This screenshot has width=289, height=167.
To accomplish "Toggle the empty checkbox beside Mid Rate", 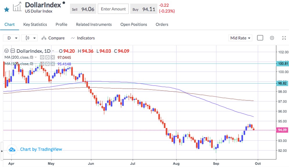I will (260, 38).
